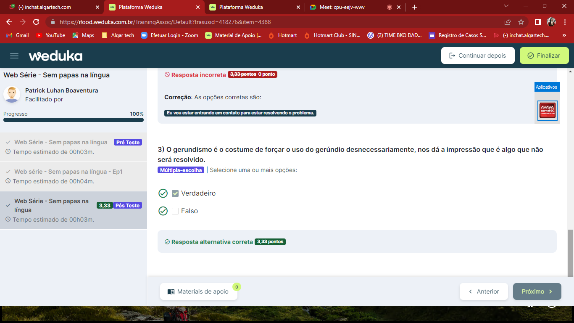Click the share page icon in address bar
This screenshot has height=323, width=574.
pos(508,22)
